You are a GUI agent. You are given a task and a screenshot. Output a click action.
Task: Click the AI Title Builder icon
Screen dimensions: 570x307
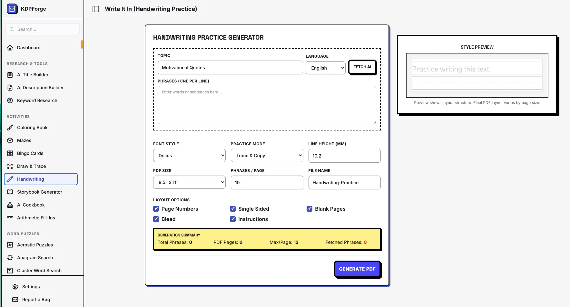(10, 75)
